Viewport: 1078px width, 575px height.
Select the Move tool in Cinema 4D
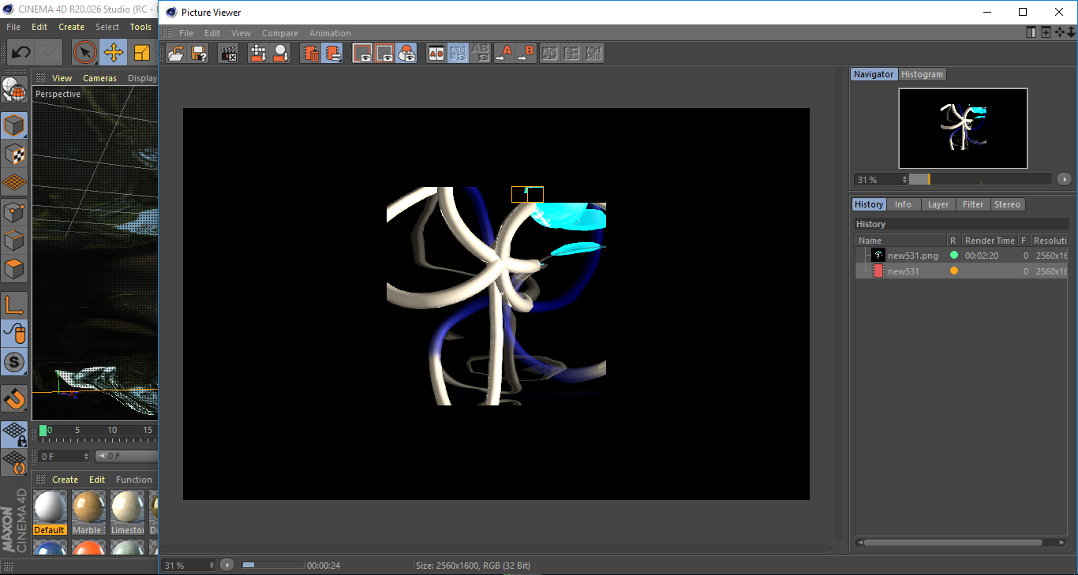click(113, 53)
